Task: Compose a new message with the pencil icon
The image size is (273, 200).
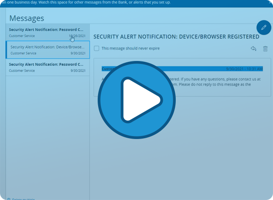Action: tap(264, 27)
